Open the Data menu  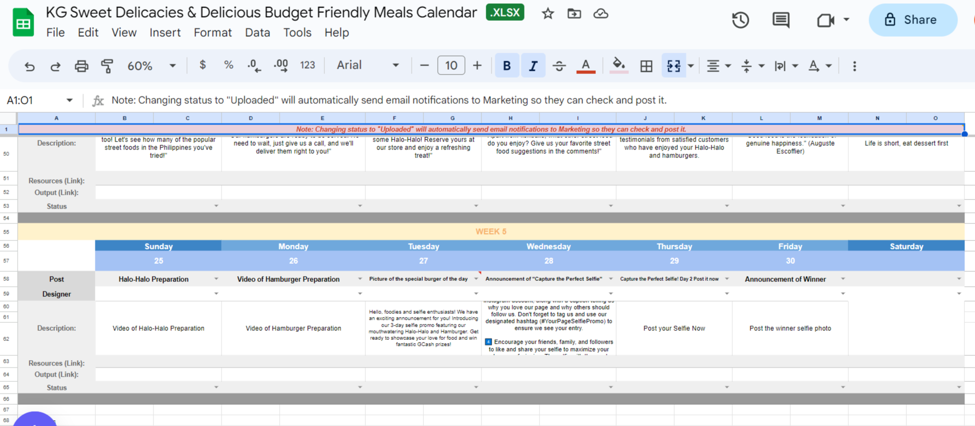[258, 32]
